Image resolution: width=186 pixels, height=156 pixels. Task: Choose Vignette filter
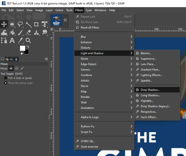tap(157, 101)
